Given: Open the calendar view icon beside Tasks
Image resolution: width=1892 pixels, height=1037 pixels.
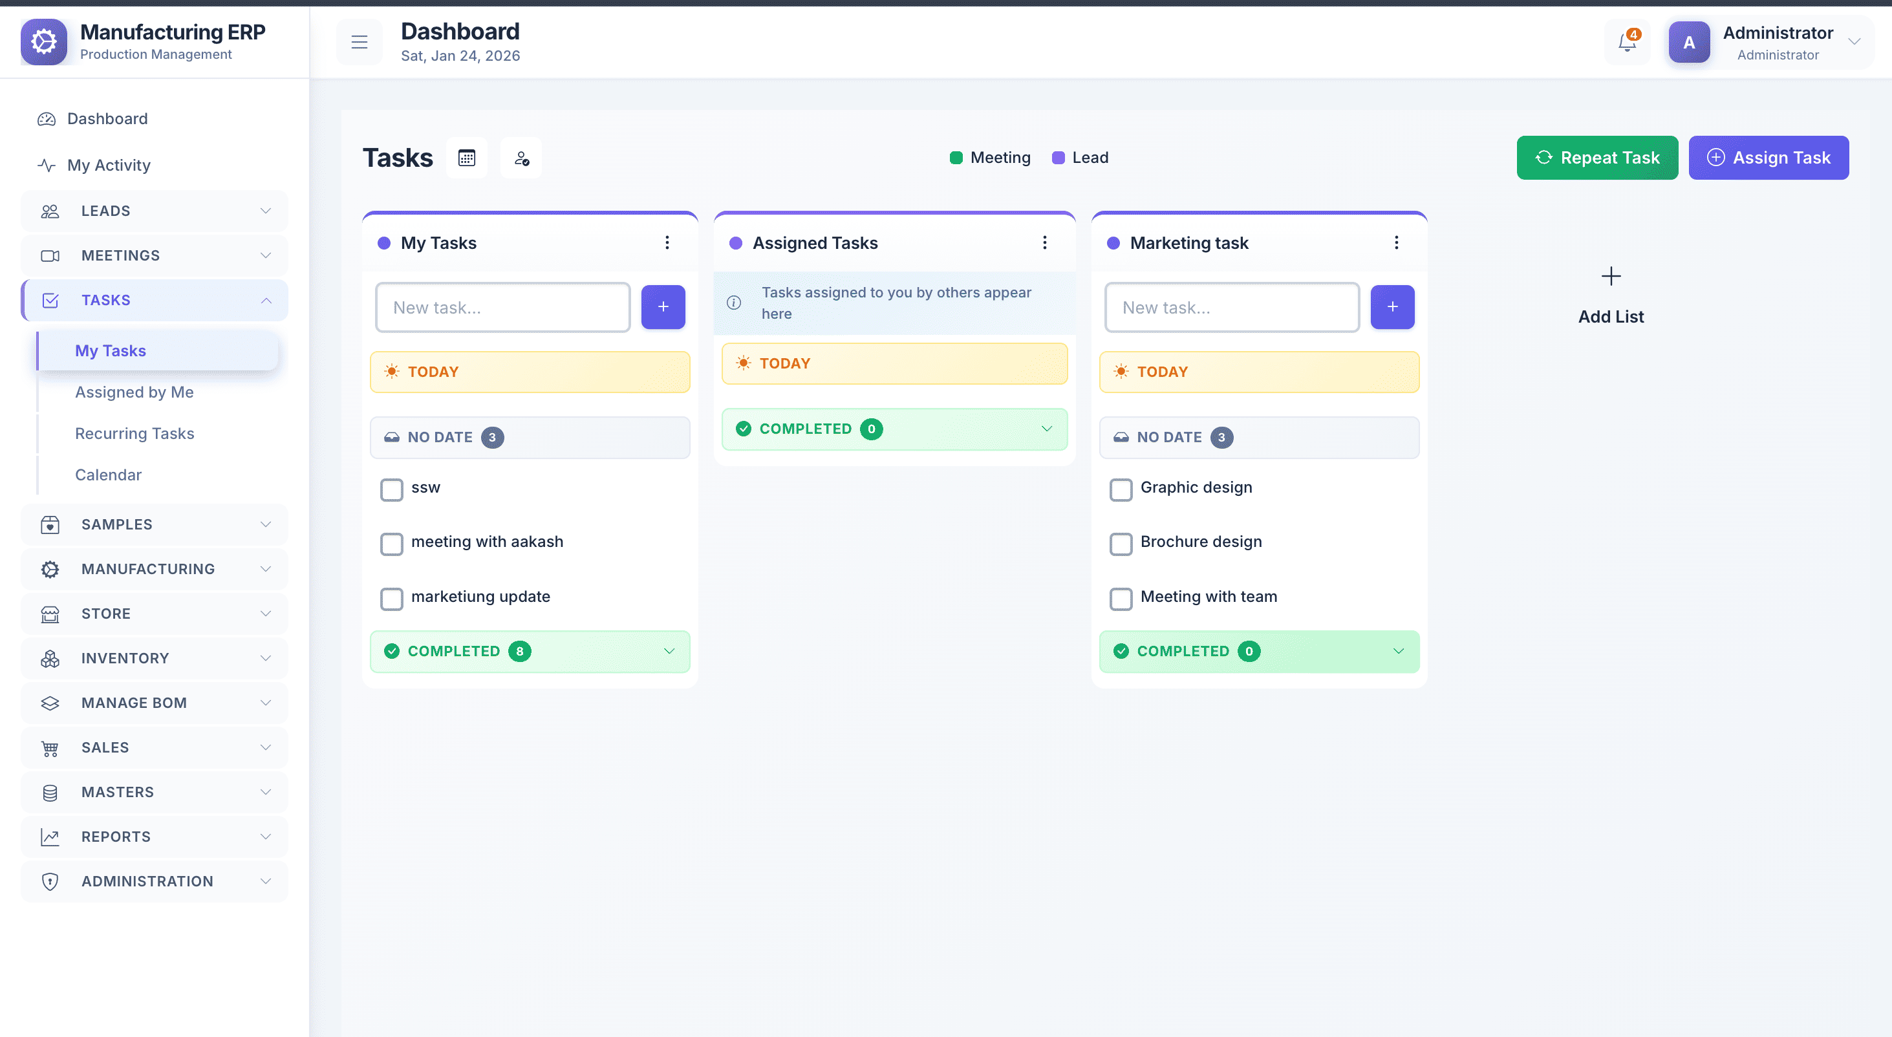Looking at the screenshot, I should [x=466, y=157].
